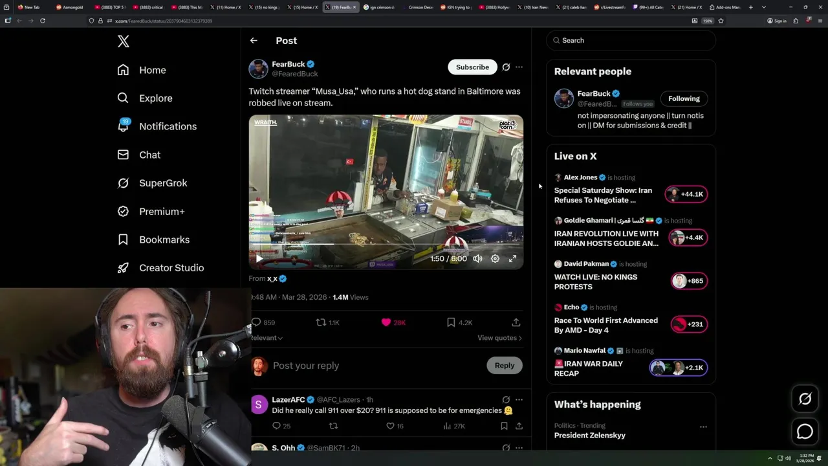Open the taskbar clock showing 1:32 PM
This screenshot has height=466, width=828.
point(806,458)
